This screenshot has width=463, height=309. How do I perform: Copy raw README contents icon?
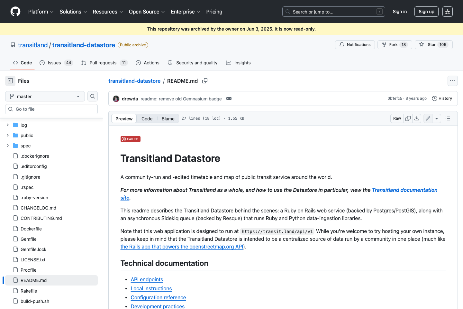[408, 118]
